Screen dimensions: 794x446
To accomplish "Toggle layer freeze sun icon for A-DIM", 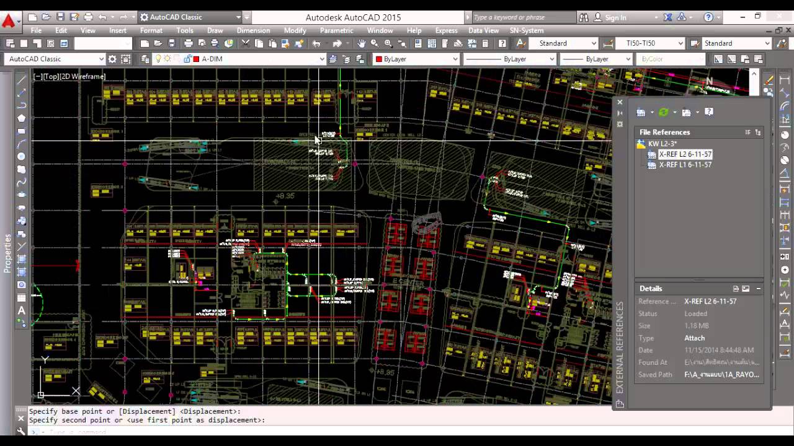I will (x=167, y=59).
